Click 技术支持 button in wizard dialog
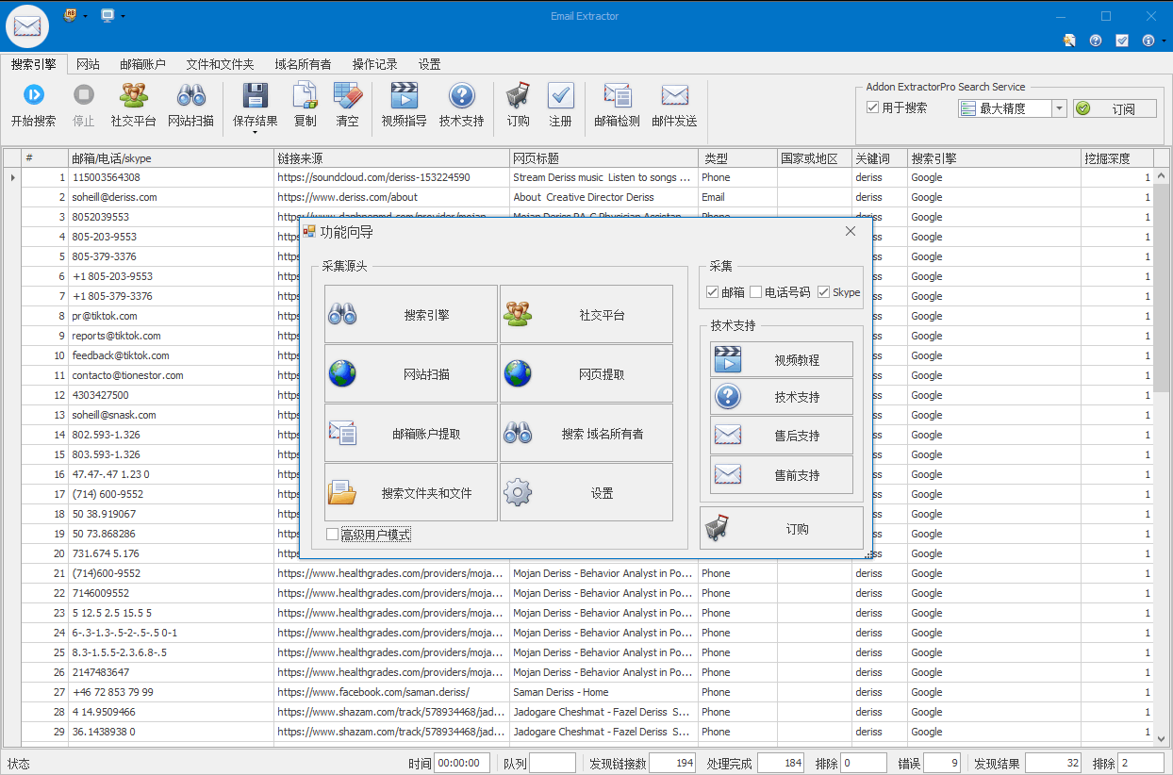Image resolution: width=1173 pixels, height=775 pixels. pyautogui.click(x=782, y=397)
